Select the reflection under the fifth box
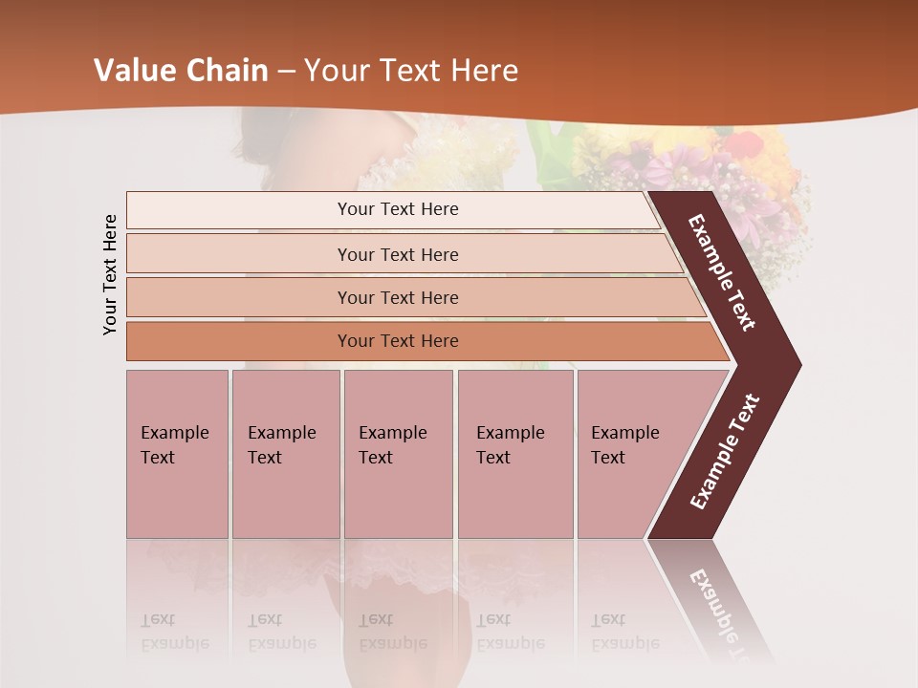The width and height of the screenshot is (918, 688). (x=624, y=631)
